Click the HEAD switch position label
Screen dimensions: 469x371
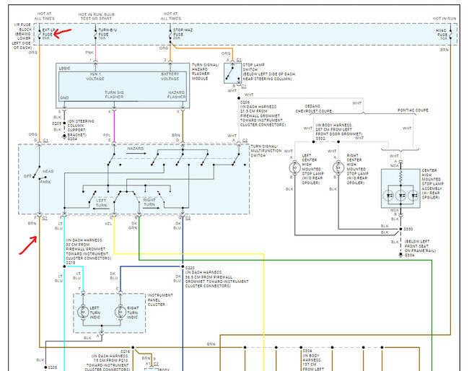click(48, 172)
